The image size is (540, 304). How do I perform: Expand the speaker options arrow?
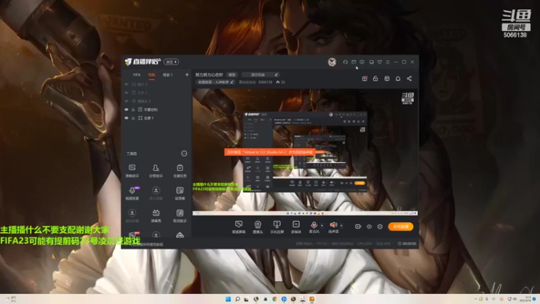click(342, 226)
